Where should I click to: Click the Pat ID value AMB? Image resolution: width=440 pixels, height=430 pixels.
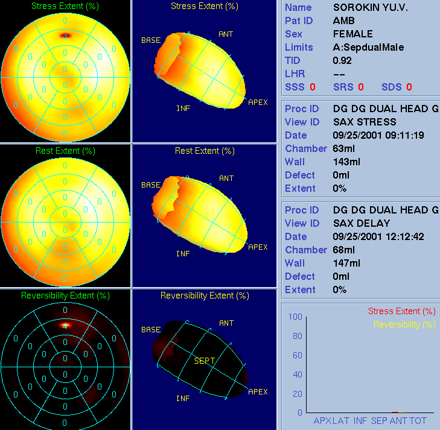pos(344,21)
